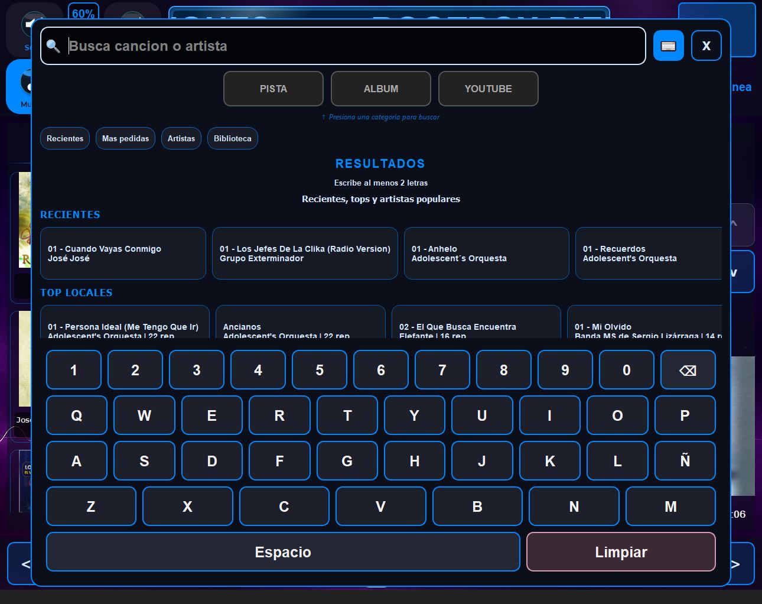Choose Los Jefes De La Clika card
The height and width of the screenshot is (604, 762).
coord(305,254)
